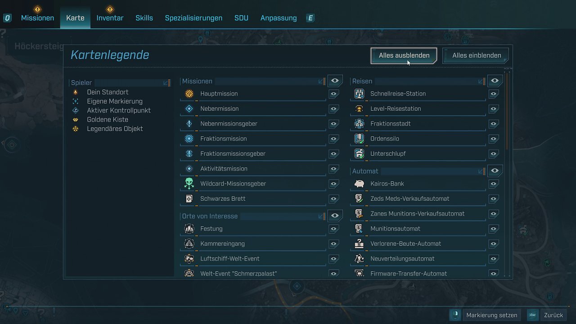
Task: Click the Alles einblenden button
Action: [476, 55]
